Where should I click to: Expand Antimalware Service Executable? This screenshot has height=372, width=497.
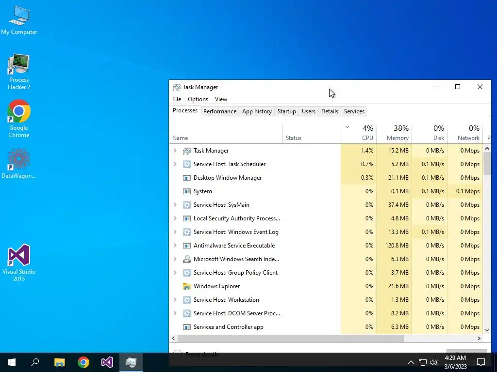175,246
